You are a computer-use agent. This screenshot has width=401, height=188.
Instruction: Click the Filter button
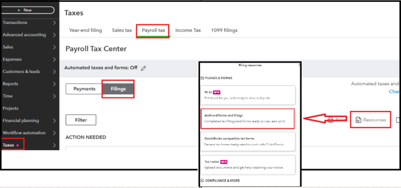click(x=81, y=120)
